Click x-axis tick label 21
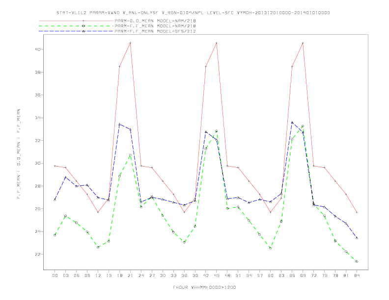Image resolution: width=389 pixels, height=300 pixels. coord(130,275)
